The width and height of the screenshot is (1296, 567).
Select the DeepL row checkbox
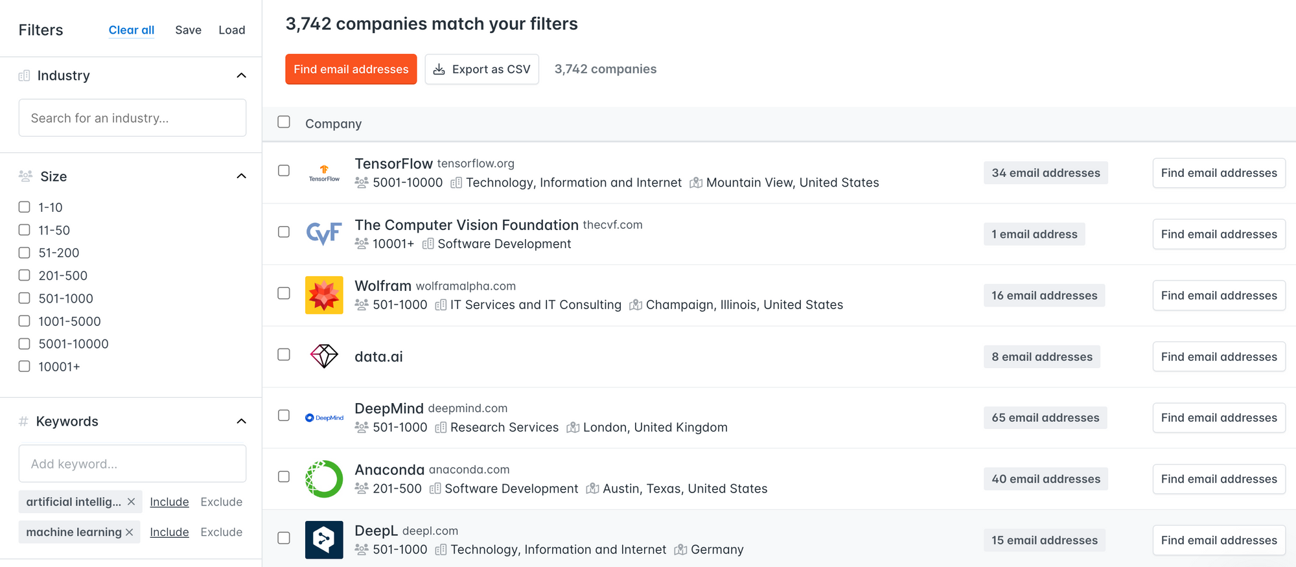[284, 538]
